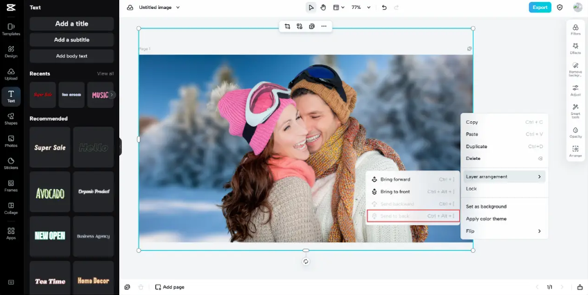Choose Duplicate from the context menu

504,146
